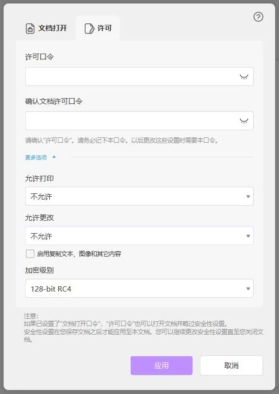Focus the 确认文档许可口令 input field
279x394 pixels.
(x=139, y=121)
